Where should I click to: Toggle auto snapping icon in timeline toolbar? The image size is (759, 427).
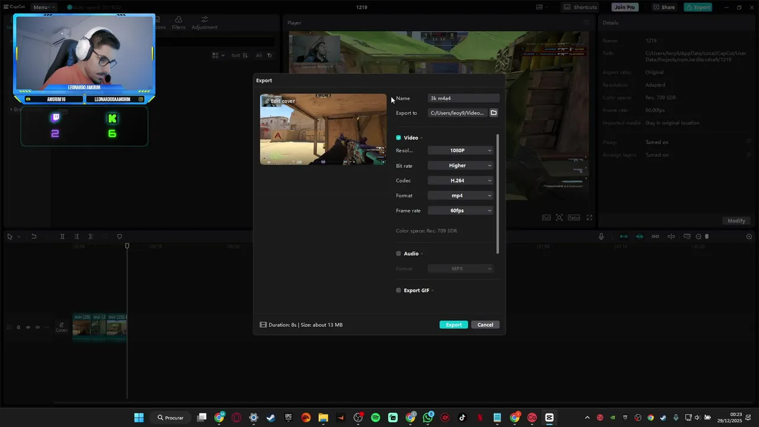(639, 237)
